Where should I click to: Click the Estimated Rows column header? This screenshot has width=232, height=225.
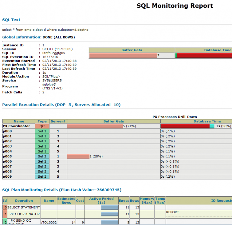coord(66,201)
